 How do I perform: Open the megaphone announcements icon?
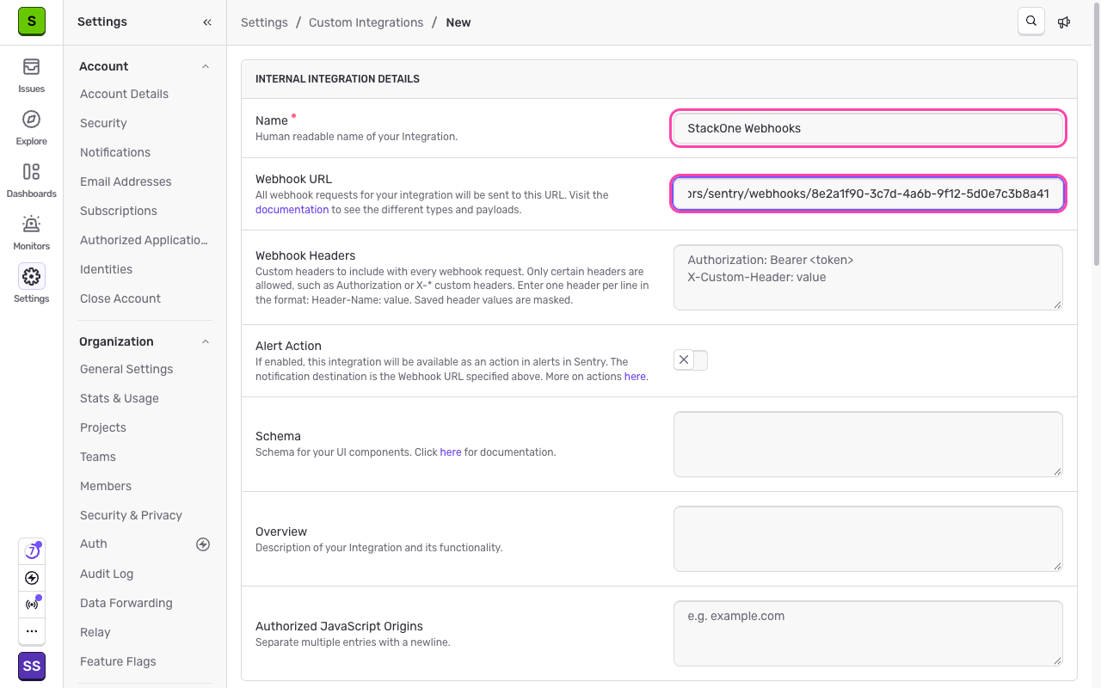pyautogui.click(x=1064, y=22)
